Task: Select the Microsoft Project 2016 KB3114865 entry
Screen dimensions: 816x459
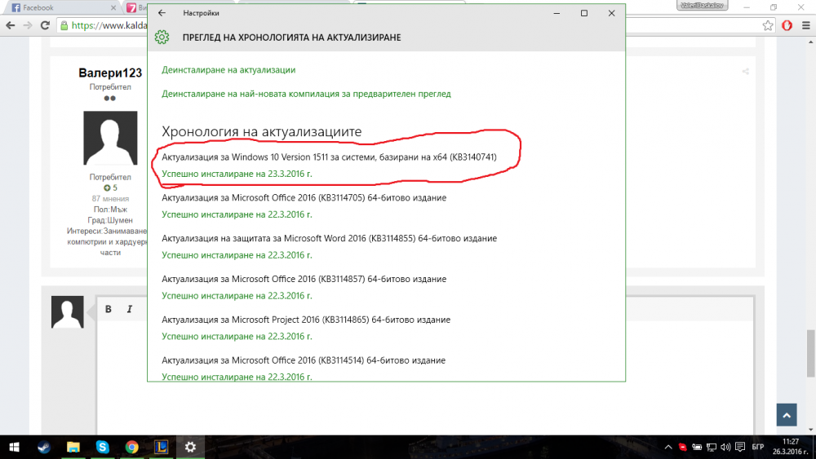Action: point(306,320)
